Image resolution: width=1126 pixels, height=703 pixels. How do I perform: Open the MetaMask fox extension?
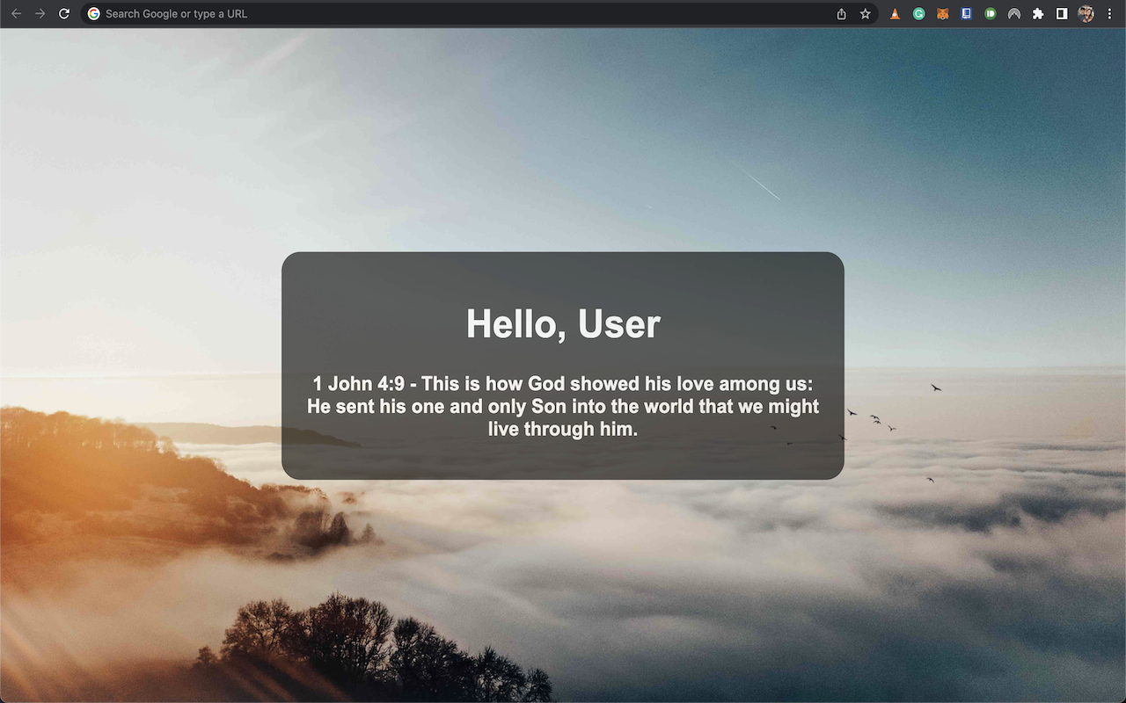942,13
